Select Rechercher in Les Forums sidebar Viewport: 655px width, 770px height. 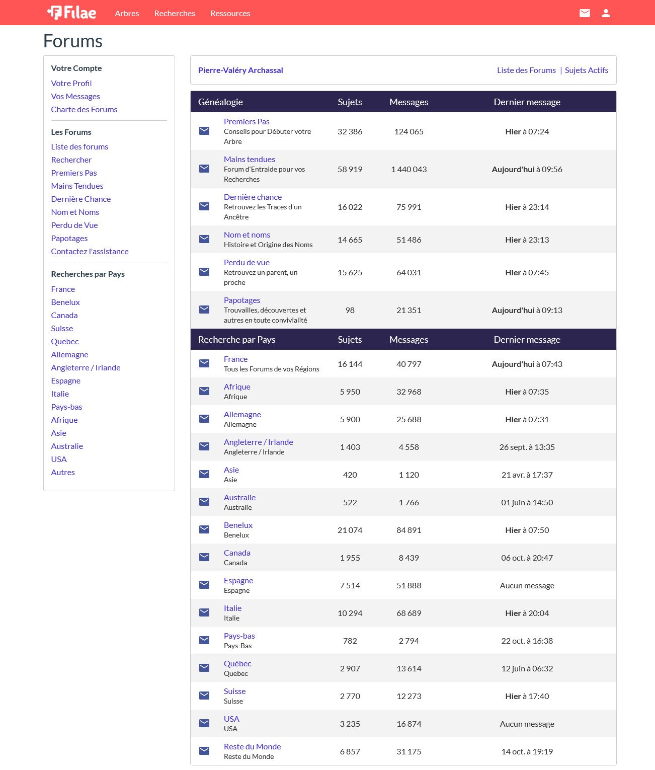pos(71,160)
